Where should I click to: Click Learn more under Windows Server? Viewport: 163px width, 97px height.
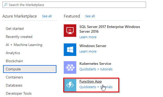pyautogui.click(x=88, y=52)
